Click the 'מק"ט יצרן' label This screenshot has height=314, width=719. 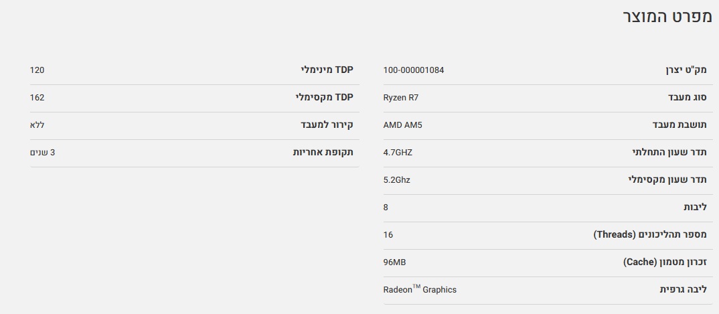(686, 70)
